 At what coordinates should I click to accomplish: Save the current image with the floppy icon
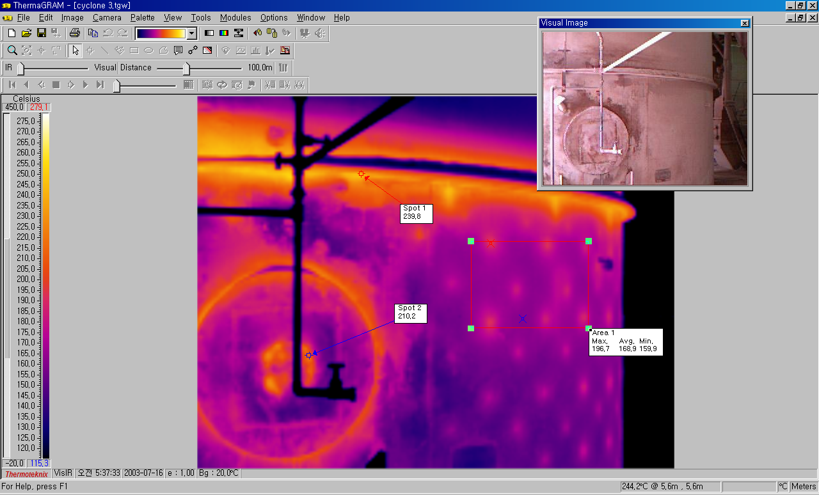pos(41,33)
